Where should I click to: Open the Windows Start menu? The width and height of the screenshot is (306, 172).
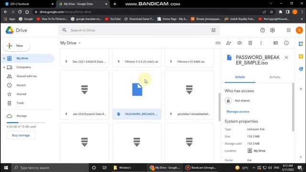6,168
